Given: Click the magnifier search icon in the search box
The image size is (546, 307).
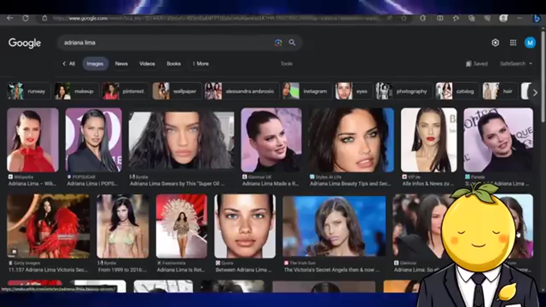Looking at the screenshot, I should click(x=292, y=43).
